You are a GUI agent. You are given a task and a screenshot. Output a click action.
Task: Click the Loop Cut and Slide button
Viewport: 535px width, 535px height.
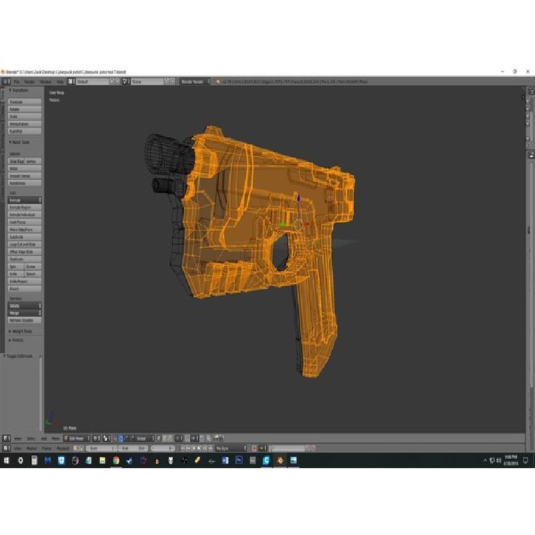25,244
